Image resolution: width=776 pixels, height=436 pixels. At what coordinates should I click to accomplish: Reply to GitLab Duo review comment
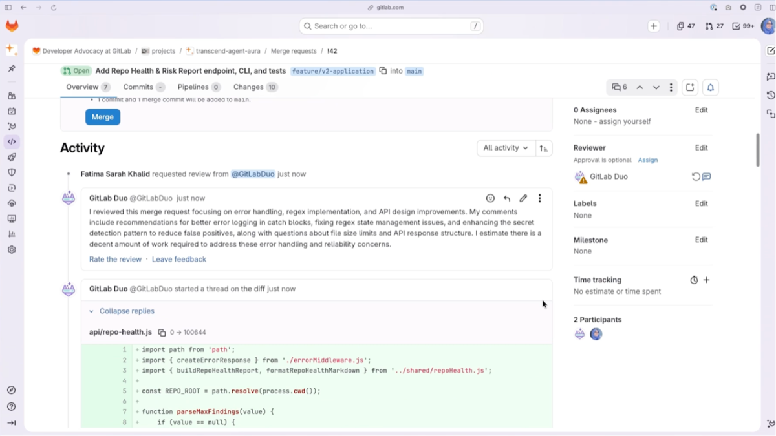coord(507,198)
